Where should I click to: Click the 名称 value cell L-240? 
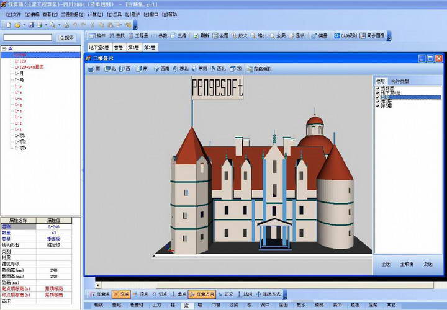tap(54, 226)
